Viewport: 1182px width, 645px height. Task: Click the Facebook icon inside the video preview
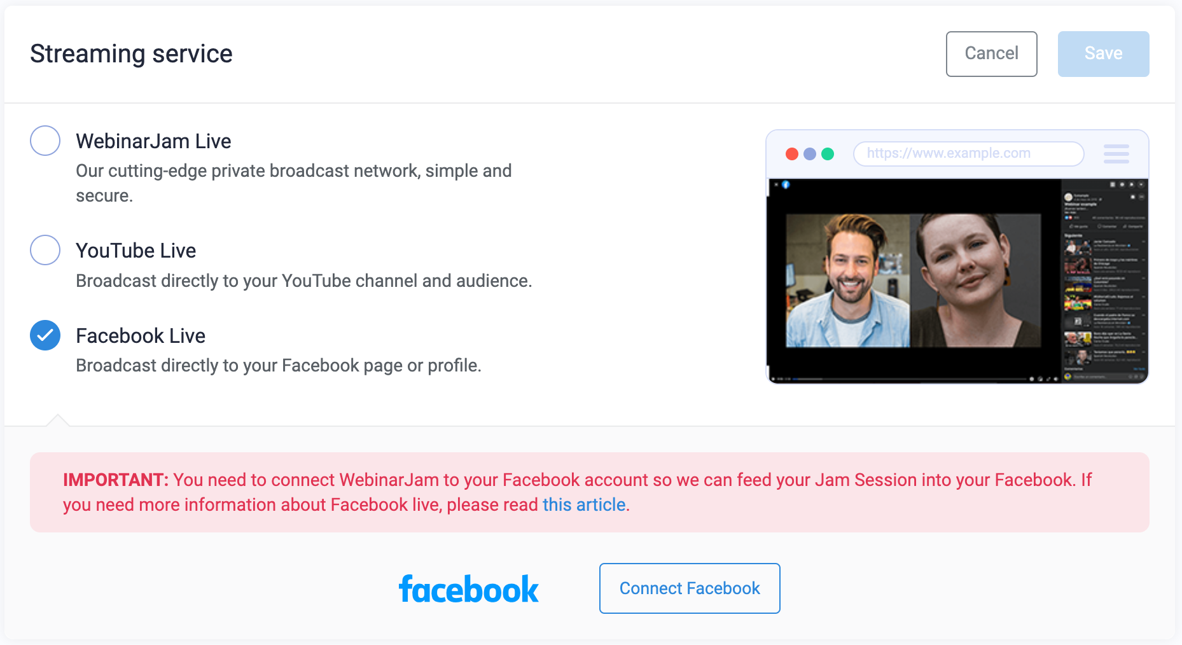787,183
